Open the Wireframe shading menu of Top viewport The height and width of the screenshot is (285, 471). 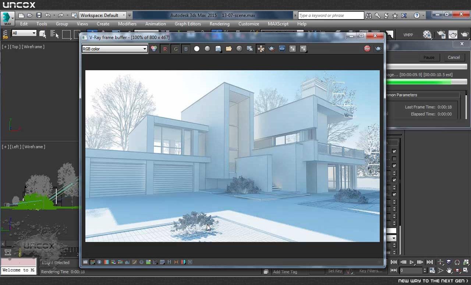point(33,47)
